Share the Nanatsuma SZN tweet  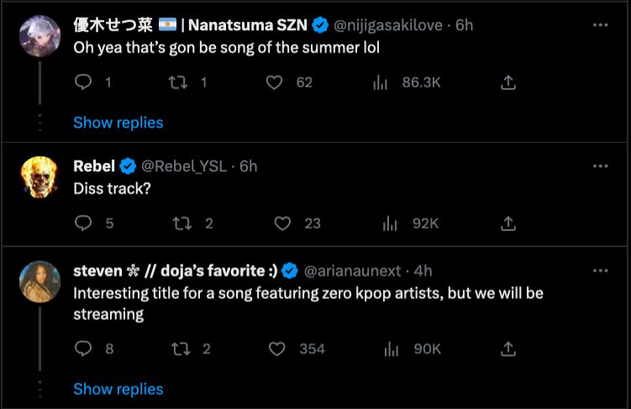coord(508,82)
